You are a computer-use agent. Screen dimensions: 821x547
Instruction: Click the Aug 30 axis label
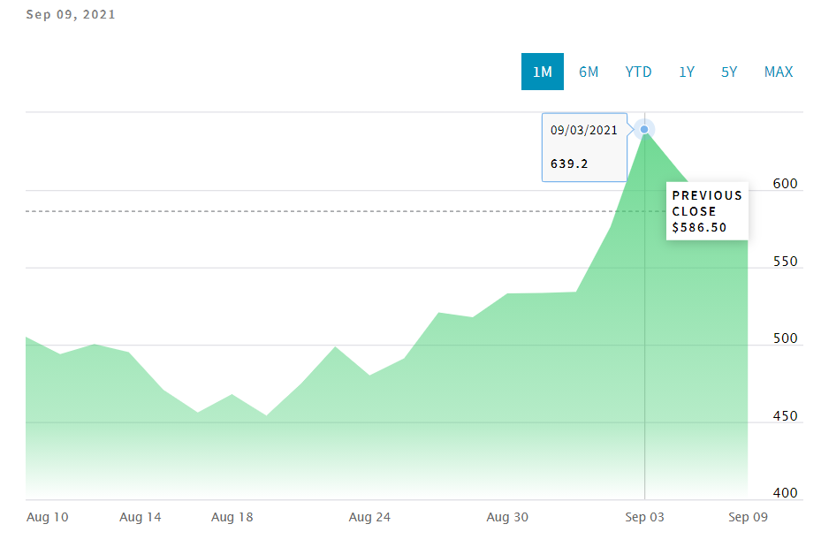(x=507, y=517)
